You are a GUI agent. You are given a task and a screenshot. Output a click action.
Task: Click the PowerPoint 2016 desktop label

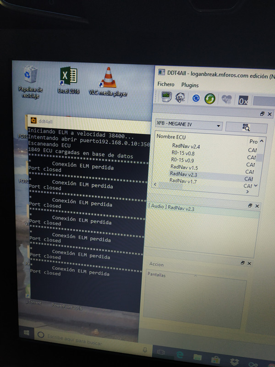(x=66, y=306)
